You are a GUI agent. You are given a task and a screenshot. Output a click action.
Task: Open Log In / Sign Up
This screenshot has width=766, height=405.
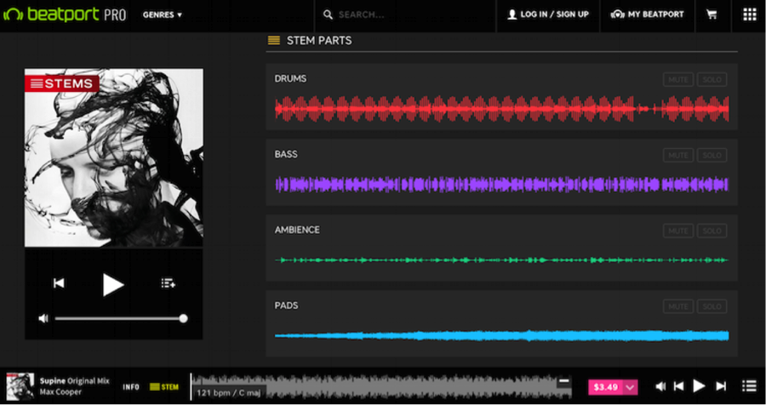[x=548, y=14]
